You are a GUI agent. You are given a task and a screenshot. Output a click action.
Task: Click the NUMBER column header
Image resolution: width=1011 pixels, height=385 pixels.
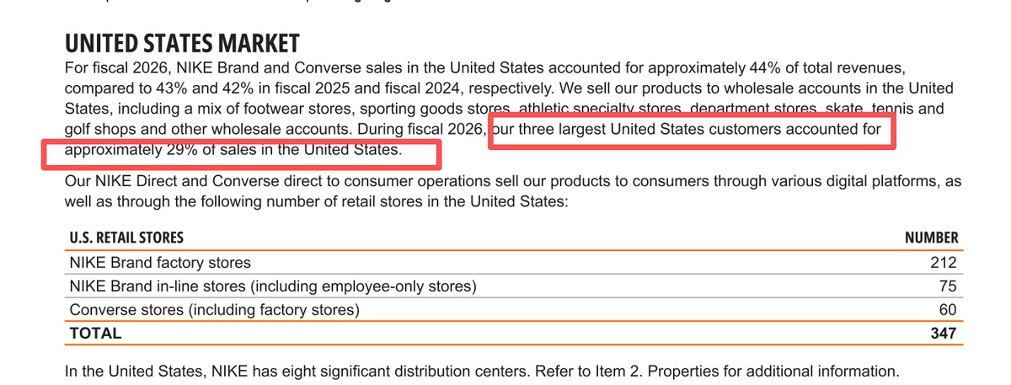[x=931, y=238]
